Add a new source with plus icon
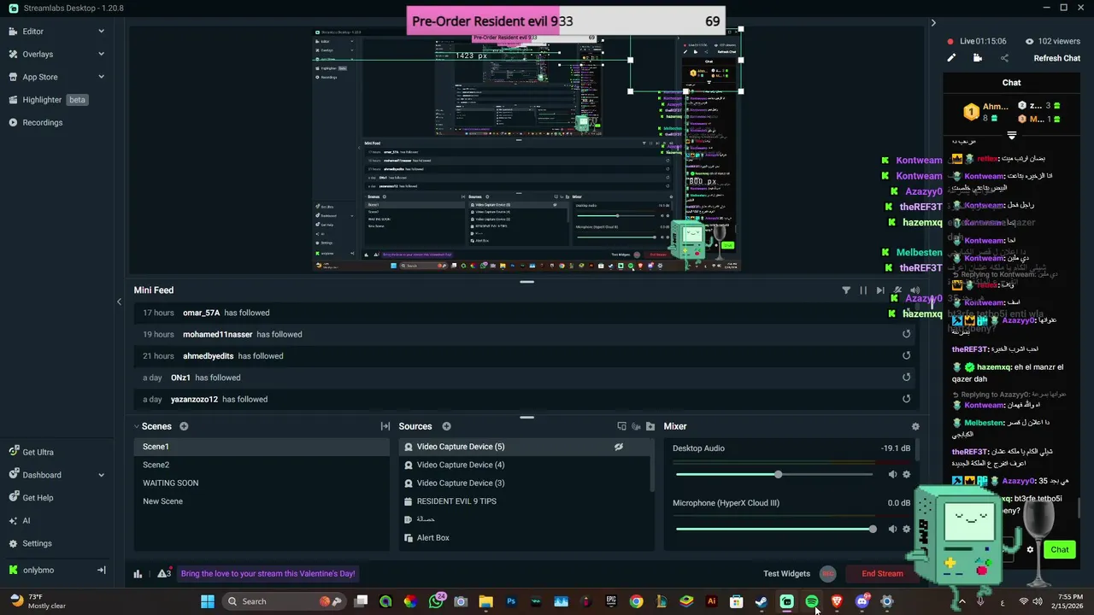 click(446, 426)
